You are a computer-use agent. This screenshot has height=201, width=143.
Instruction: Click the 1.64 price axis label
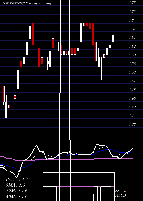coord(132,38)
